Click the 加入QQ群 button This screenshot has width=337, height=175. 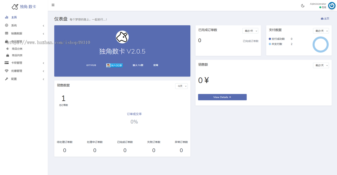[114, 65]
